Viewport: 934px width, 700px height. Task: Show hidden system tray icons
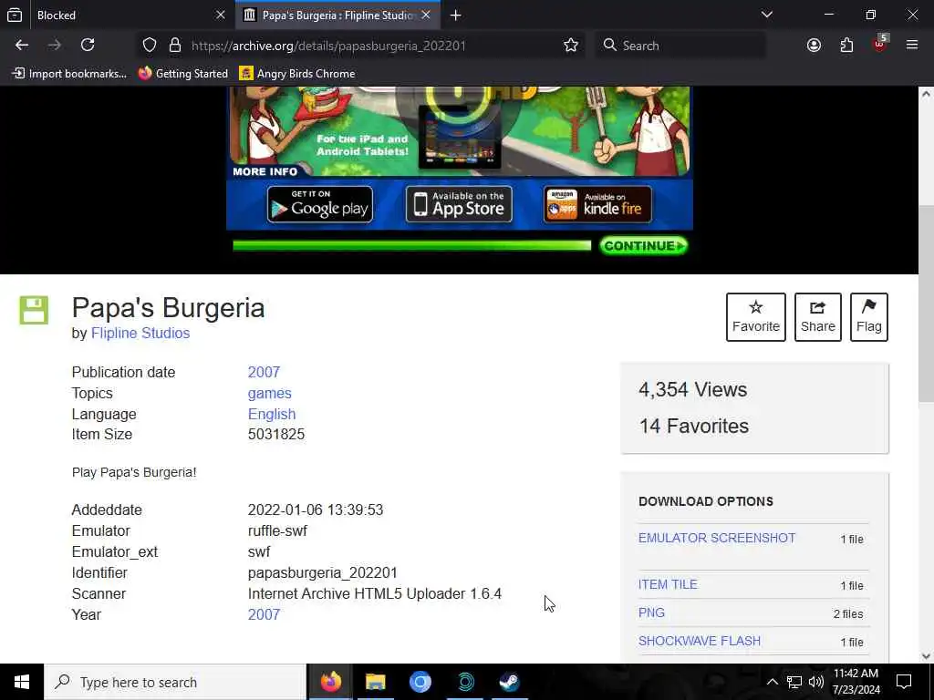[x=772, y=682]
